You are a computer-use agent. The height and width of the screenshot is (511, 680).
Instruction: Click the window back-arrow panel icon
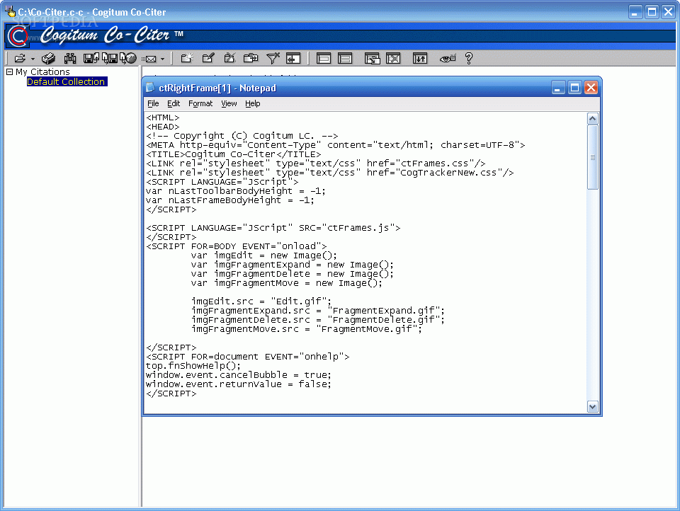click(x=293, y=58)
